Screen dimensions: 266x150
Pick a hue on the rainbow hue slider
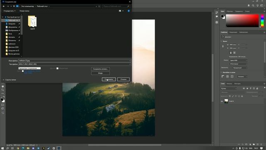(262, 21)
